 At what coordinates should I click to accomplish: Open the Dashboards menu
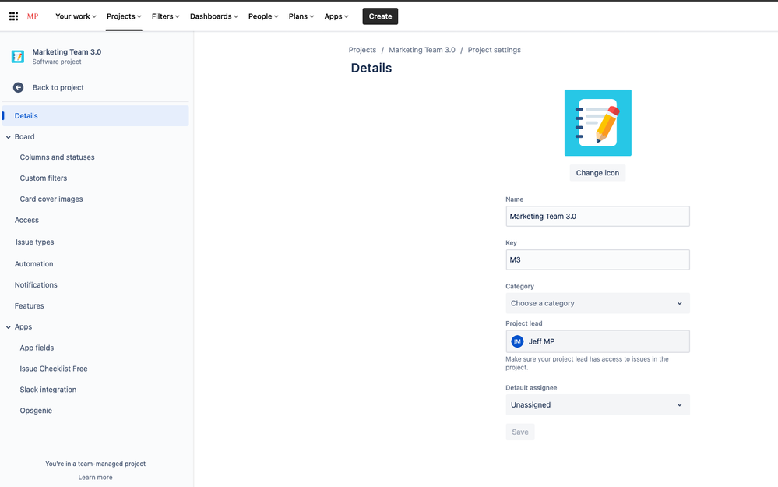coord(213,16)
